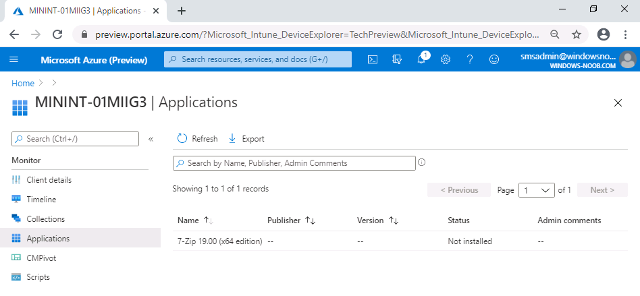The width and height of the screenshot is (640, 296).
Task: Click the Refresh button label
Action: pos(205,139)
